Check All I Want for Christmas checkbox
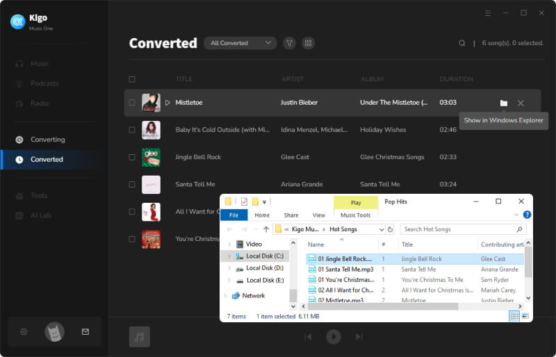 (132, 212)
